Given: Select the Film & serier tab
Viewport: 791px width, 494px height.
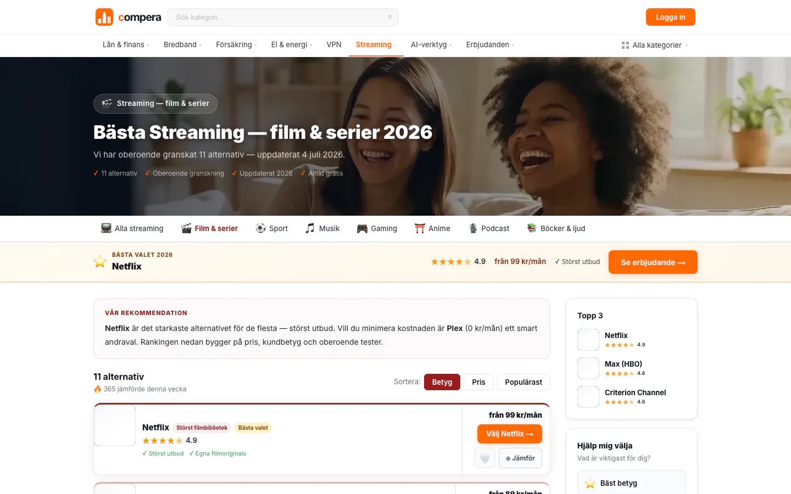Looking at the screenshot, I should click(210, 228).
